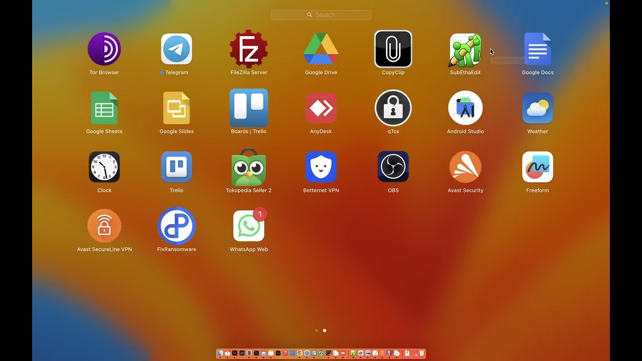642x361 pixels.
Task: Open Android Studio
Action: (465, 108)
